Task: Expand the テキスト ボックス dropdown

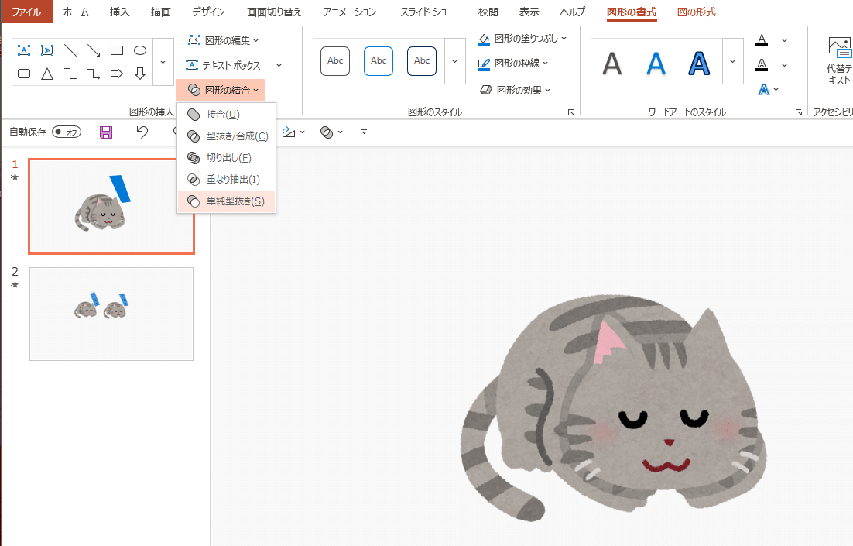Action: 279,65
